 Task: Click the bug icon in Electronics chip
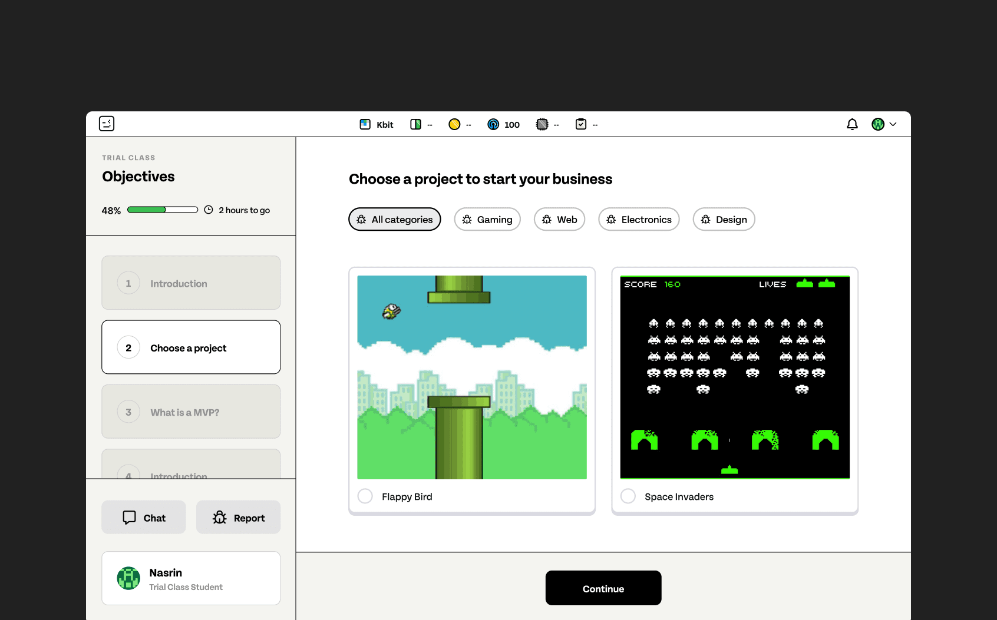pos(611,219)
